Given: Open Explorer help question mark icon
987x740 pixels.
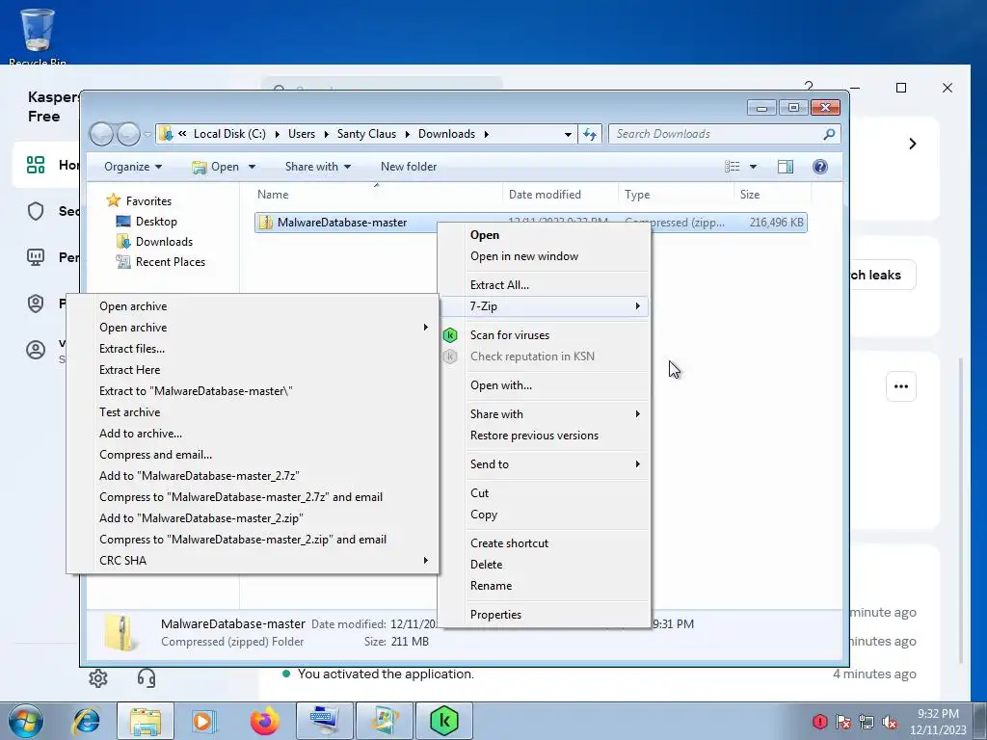Looking at the screenshot, I should click(819, 167).
